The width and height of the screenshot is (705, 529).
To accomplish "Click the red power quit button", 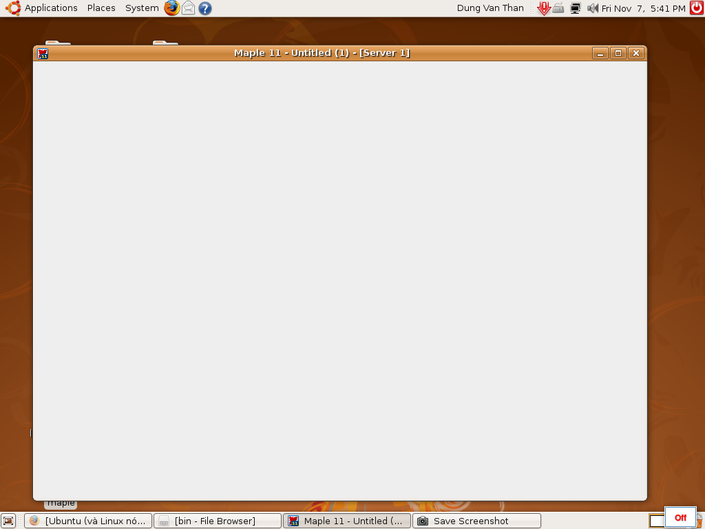I will coord(697,8).
